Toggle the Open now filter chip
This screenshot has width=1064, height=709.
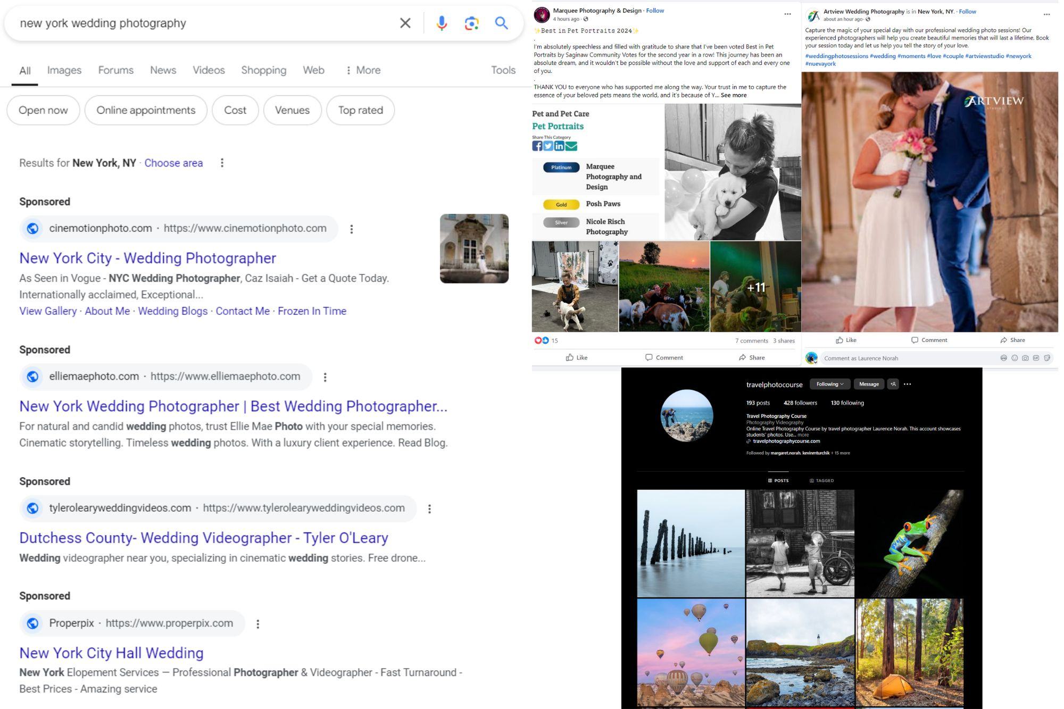click(x=43, y=110)
